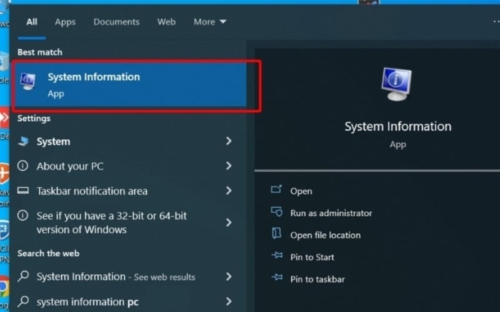
Task: Open the System Information best match result
Action: (x=131, y=85)
